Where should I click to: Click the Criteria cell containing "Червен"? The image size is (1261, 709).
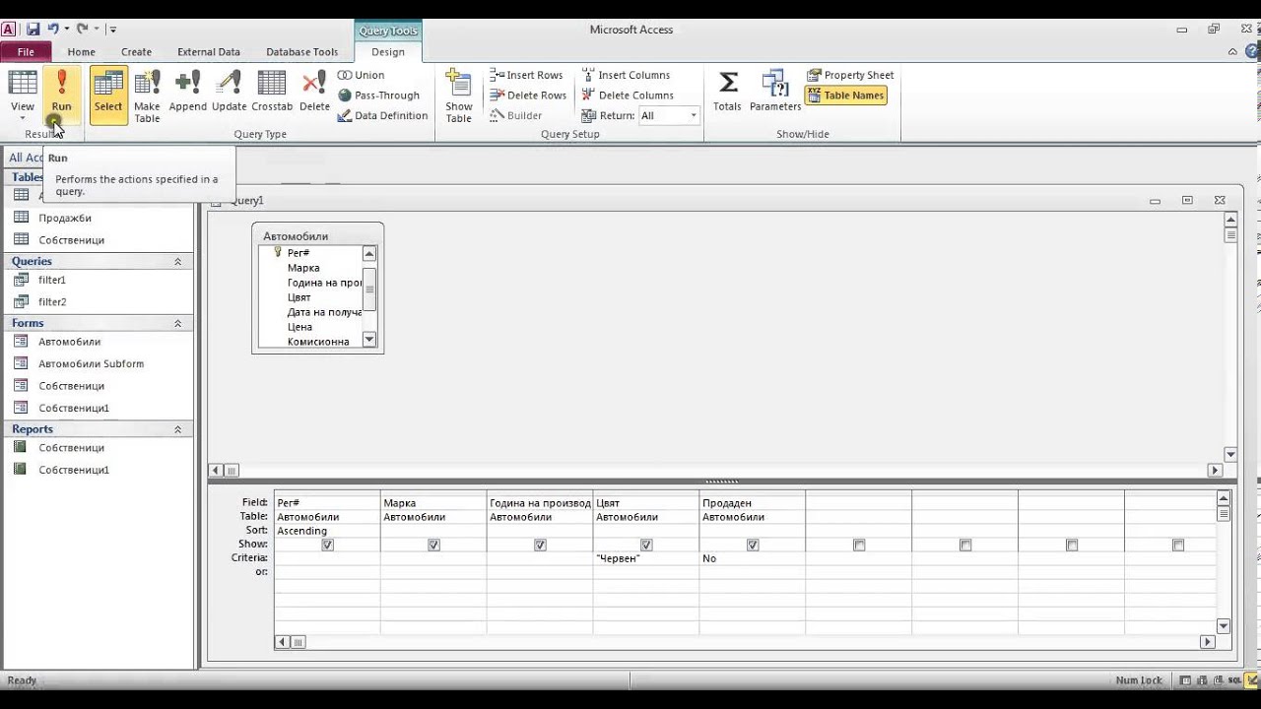646,558
